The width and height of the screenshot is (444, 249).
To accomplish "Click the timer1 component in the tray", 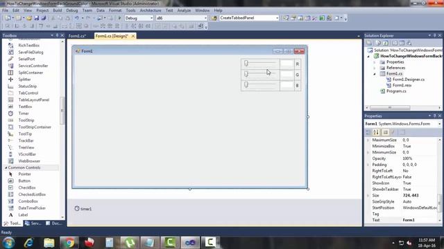I will coord(83,209).
